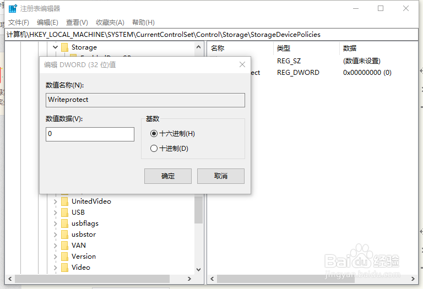Screen dimensions: 423x289
Task: Click the (数值未设置) data cell
Action: (362, 61)
